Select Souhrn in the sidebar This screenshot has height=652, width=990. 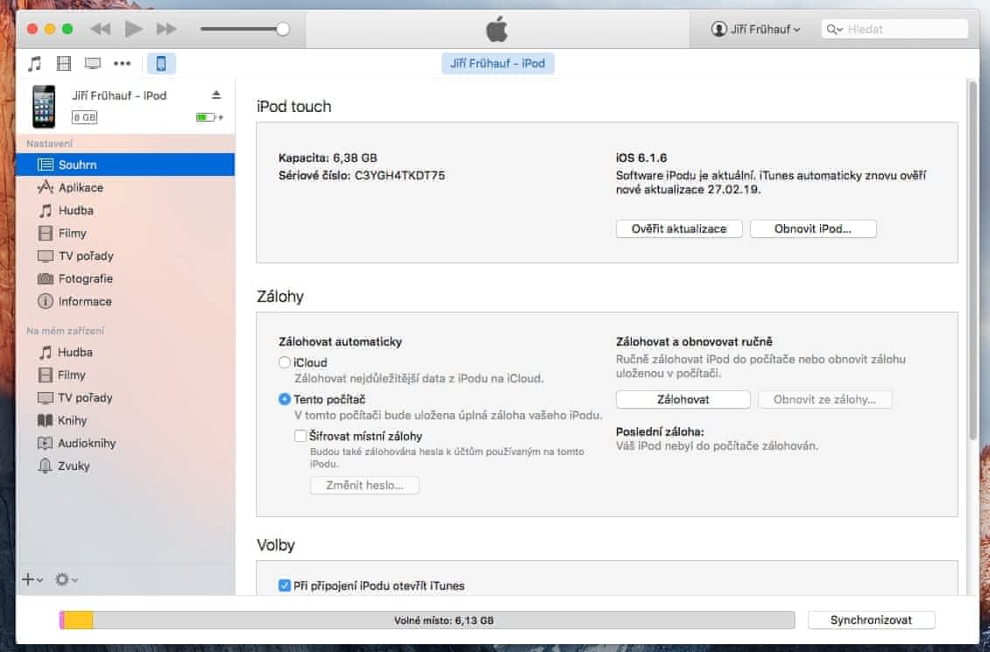(x=125, y=165)
